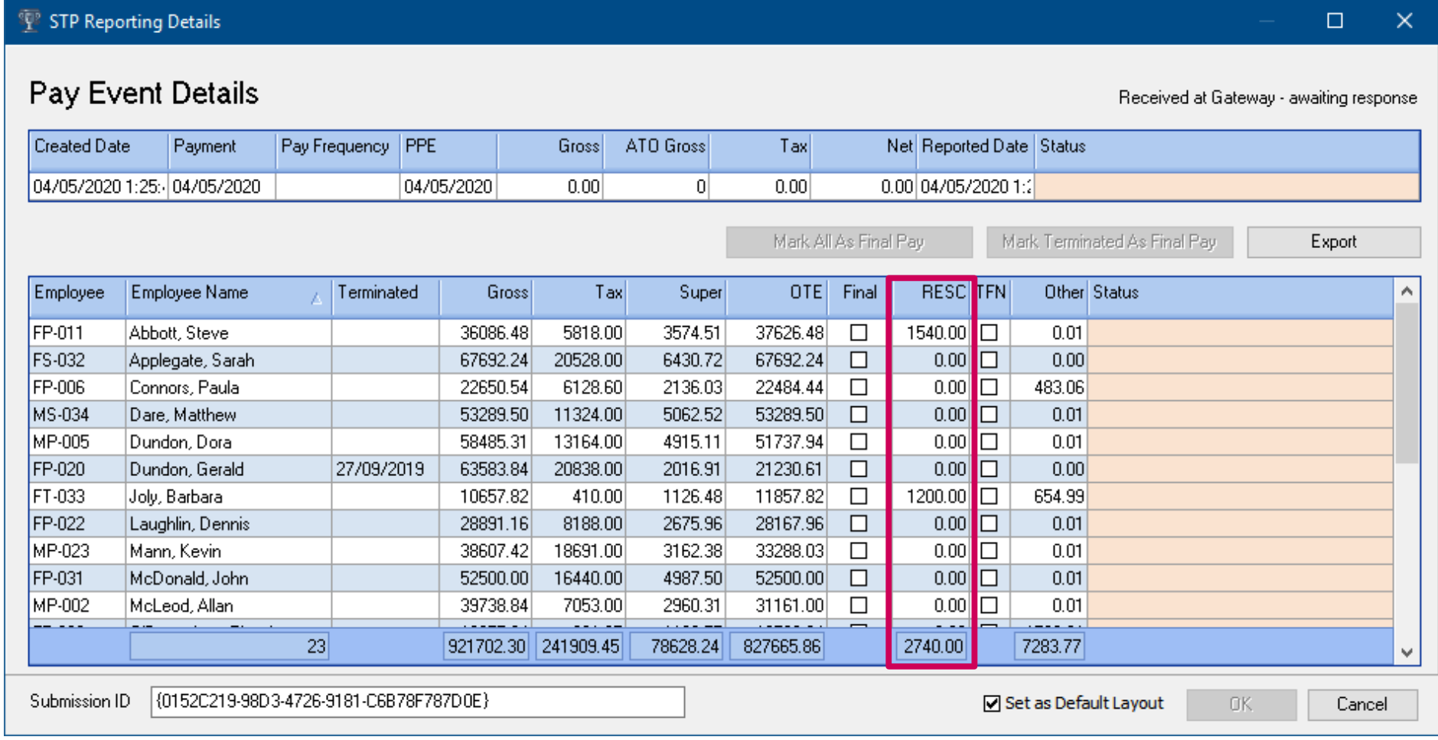Screen dimensions: 1438x740
Task: Click the employee grid Gross column header
Action: tap(486, 297)
